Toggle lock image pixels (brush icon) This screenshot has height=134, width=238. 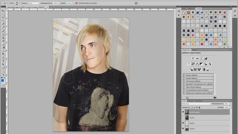click(x=194, y=107)
